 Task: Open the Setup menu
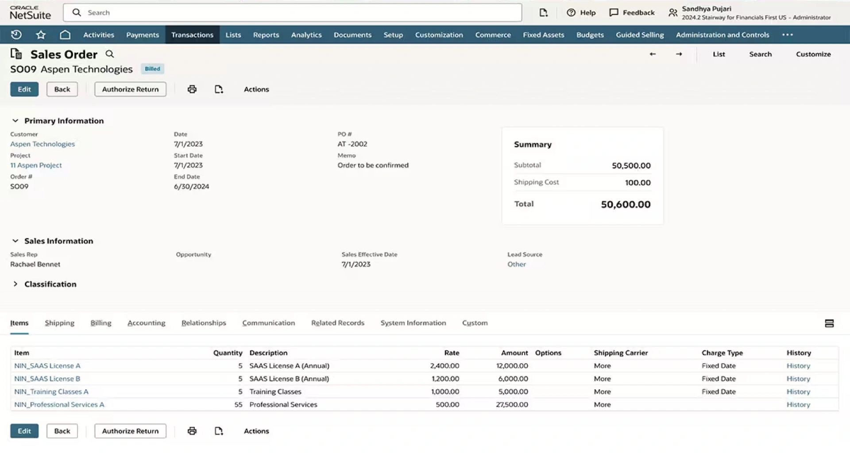pyautogui.click(x=393, y=34)
